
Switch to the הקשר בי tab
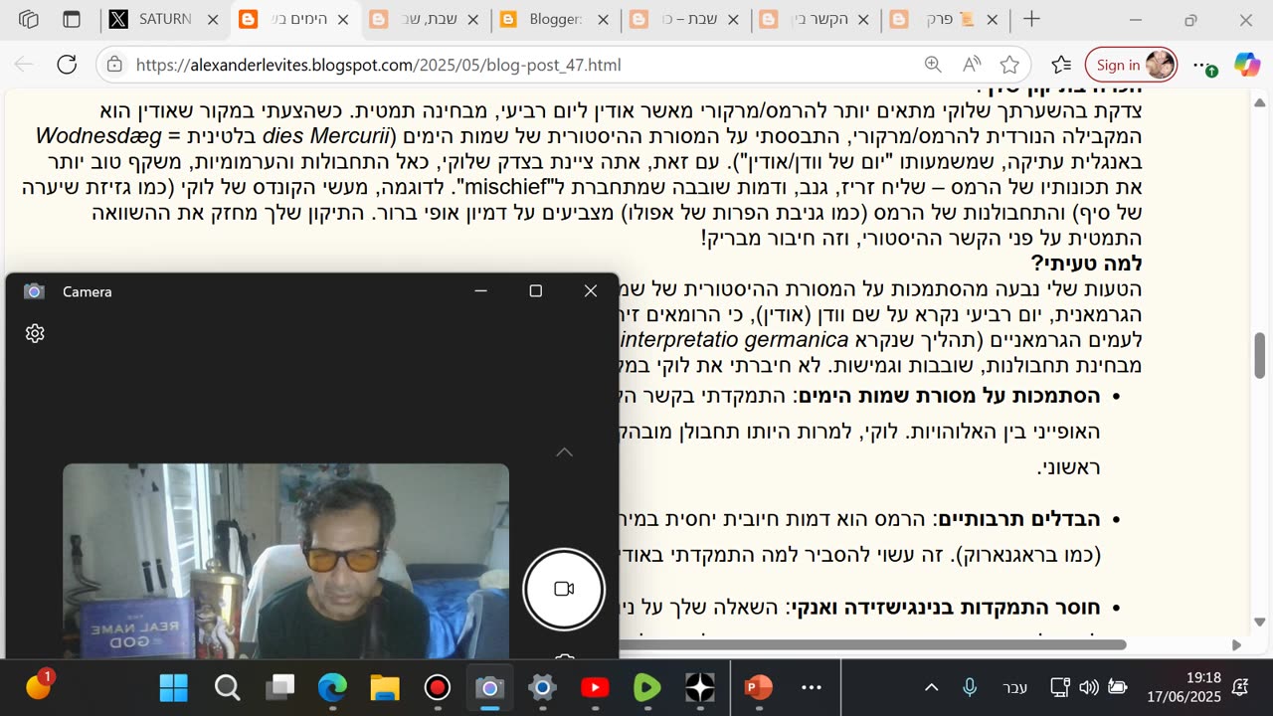(816, 20)
